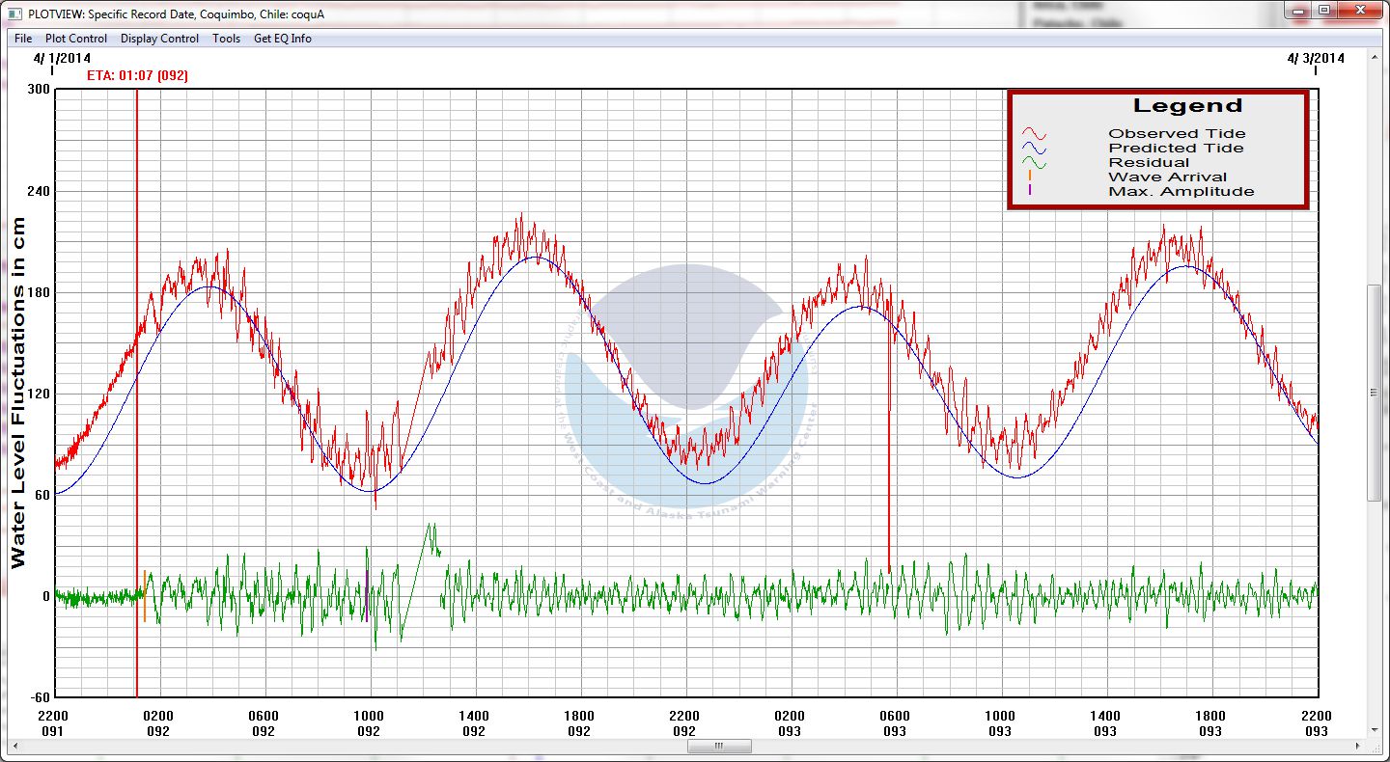Open the Tools menu

(x=227, y=39)
